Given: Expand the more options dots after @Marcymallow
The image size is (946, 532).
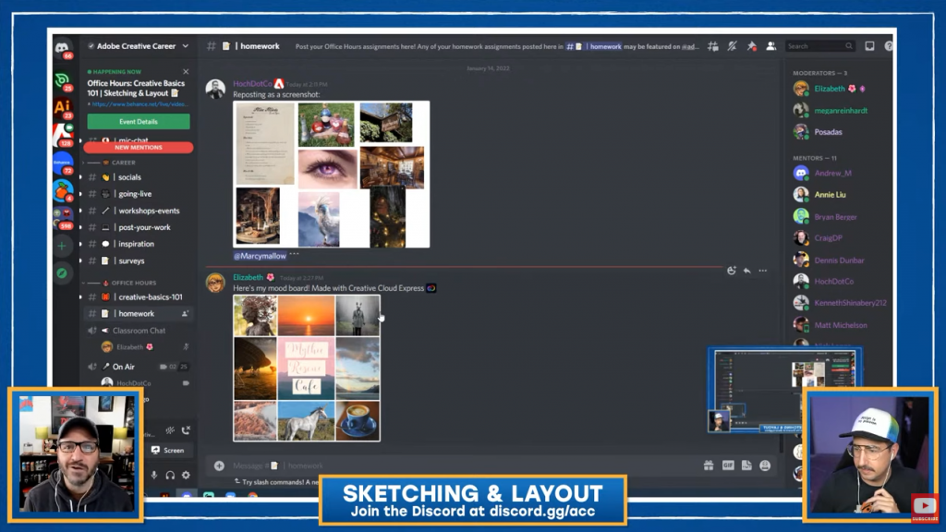Looking at the screenshot, I should pyautogui.click(x=294, y=255).
